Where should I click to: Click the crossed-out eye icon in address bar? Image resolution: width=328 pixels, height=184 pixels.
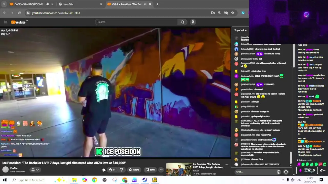coord(226,13)
